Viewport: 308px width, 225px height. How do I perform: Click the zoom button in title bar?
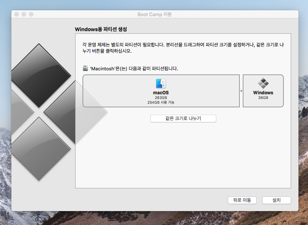tap(31, 14)
